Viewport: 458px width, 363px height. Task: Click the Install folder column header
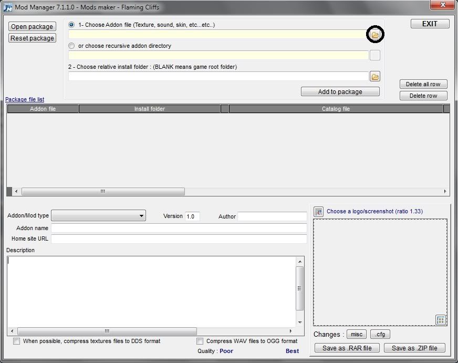tap(150, 109)
